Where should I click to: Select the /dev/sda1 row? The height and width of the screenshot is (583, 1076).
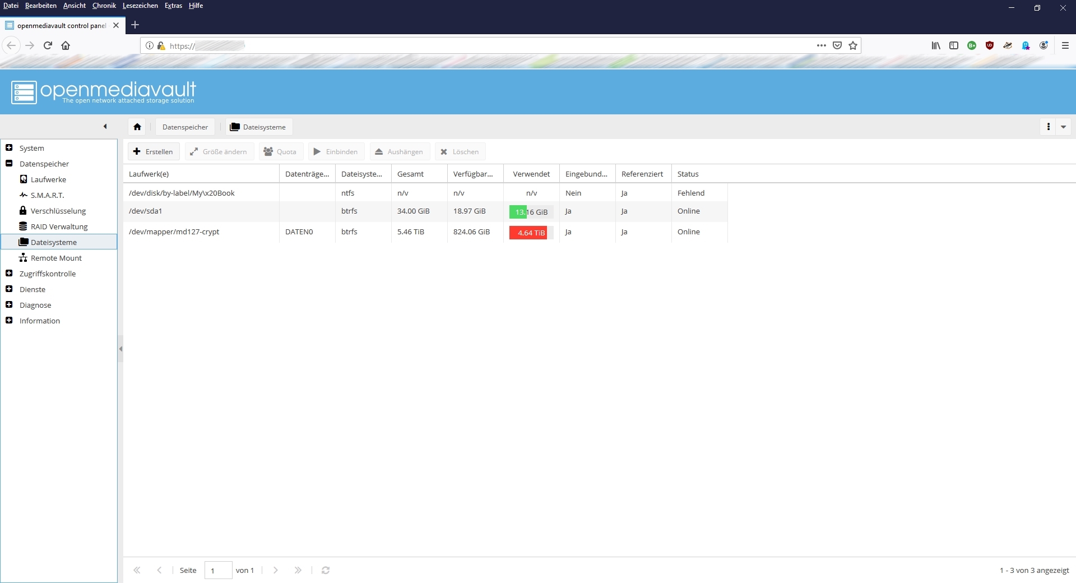coord(425,211)
